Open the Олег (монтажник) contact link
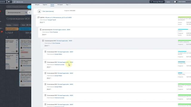 pos(48,11)
